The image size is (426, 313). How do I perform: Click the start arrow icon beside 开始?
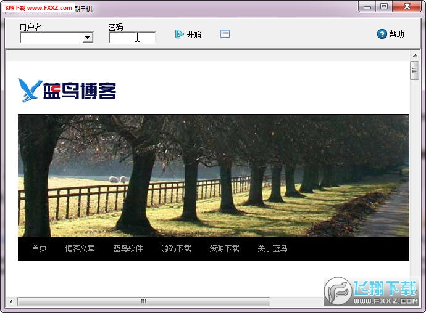(x=179, y=34)
